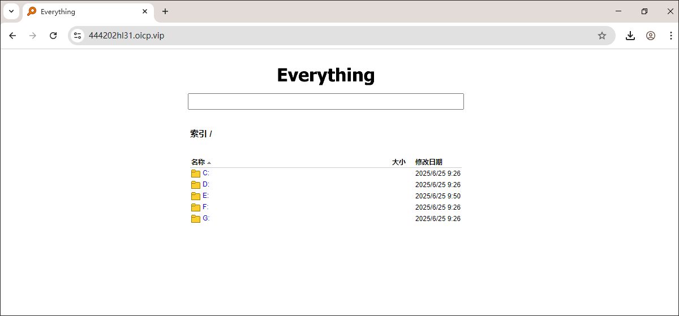Click the Everything page heading
Image resolution: width=679 pixels, height=316 pixels.
pos(326,75)
